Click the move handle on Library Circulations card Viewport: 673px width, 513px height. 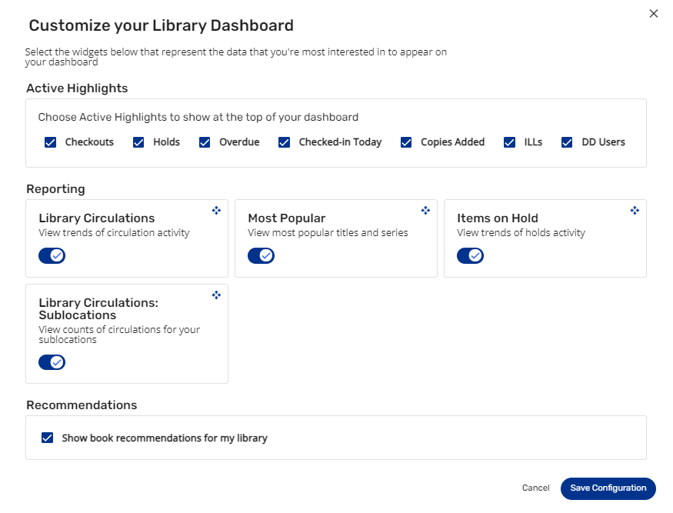click(x=216, y=210)
